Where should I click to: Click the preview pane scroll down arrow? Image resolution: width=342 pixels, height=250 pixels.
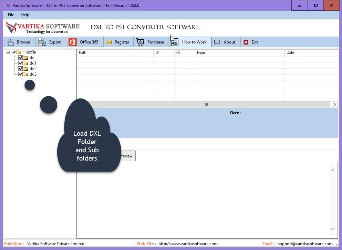point(332,229)
